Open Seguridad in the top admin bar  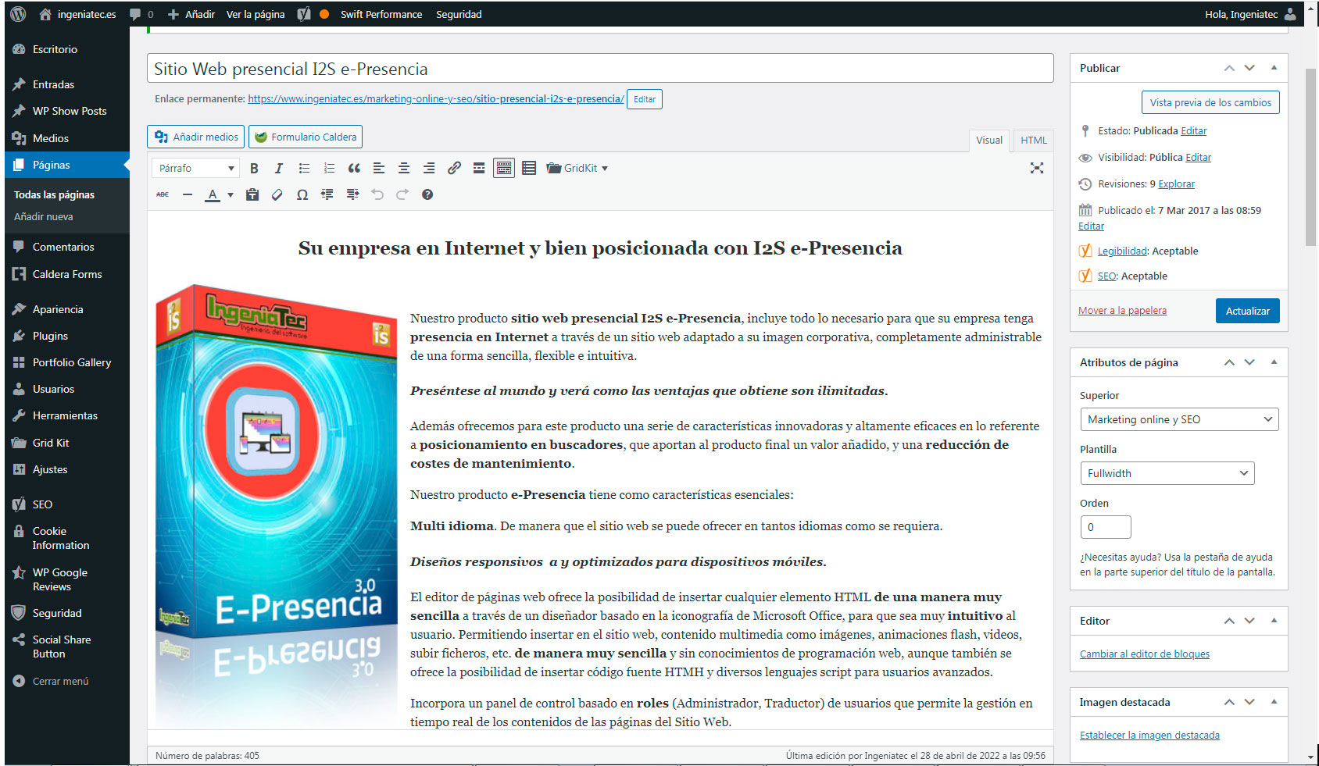(459, 14)
